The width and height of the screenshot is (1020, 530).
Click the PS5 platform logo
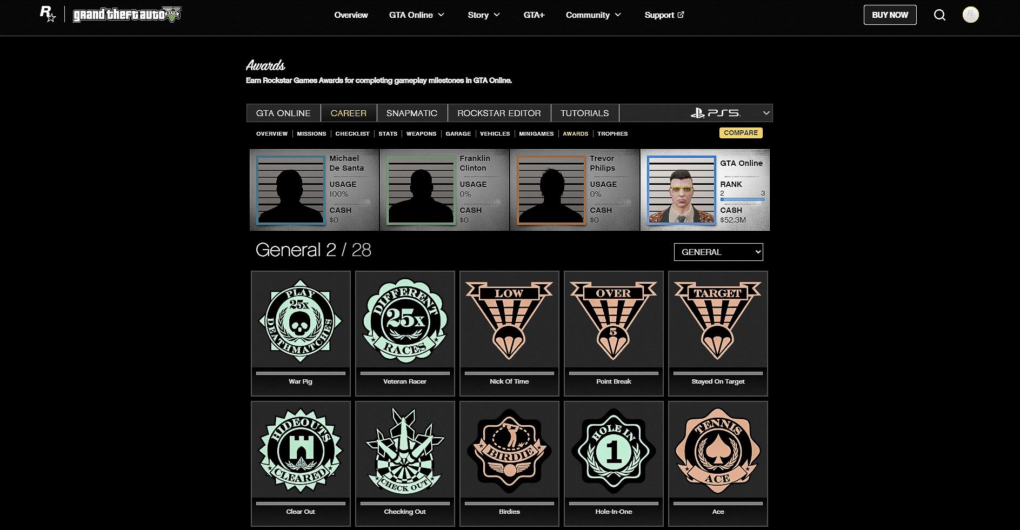coord(715,113)
